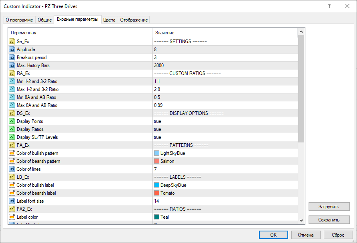Open the Color of bearish pattern Salmon dropdown
The height and width of the screenshot is (243, 357).
[167, 161]
